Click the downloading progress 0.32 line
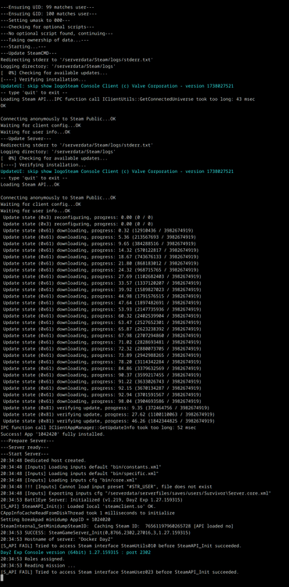This screenshot has width=289, height=587. tap(98, 231)
